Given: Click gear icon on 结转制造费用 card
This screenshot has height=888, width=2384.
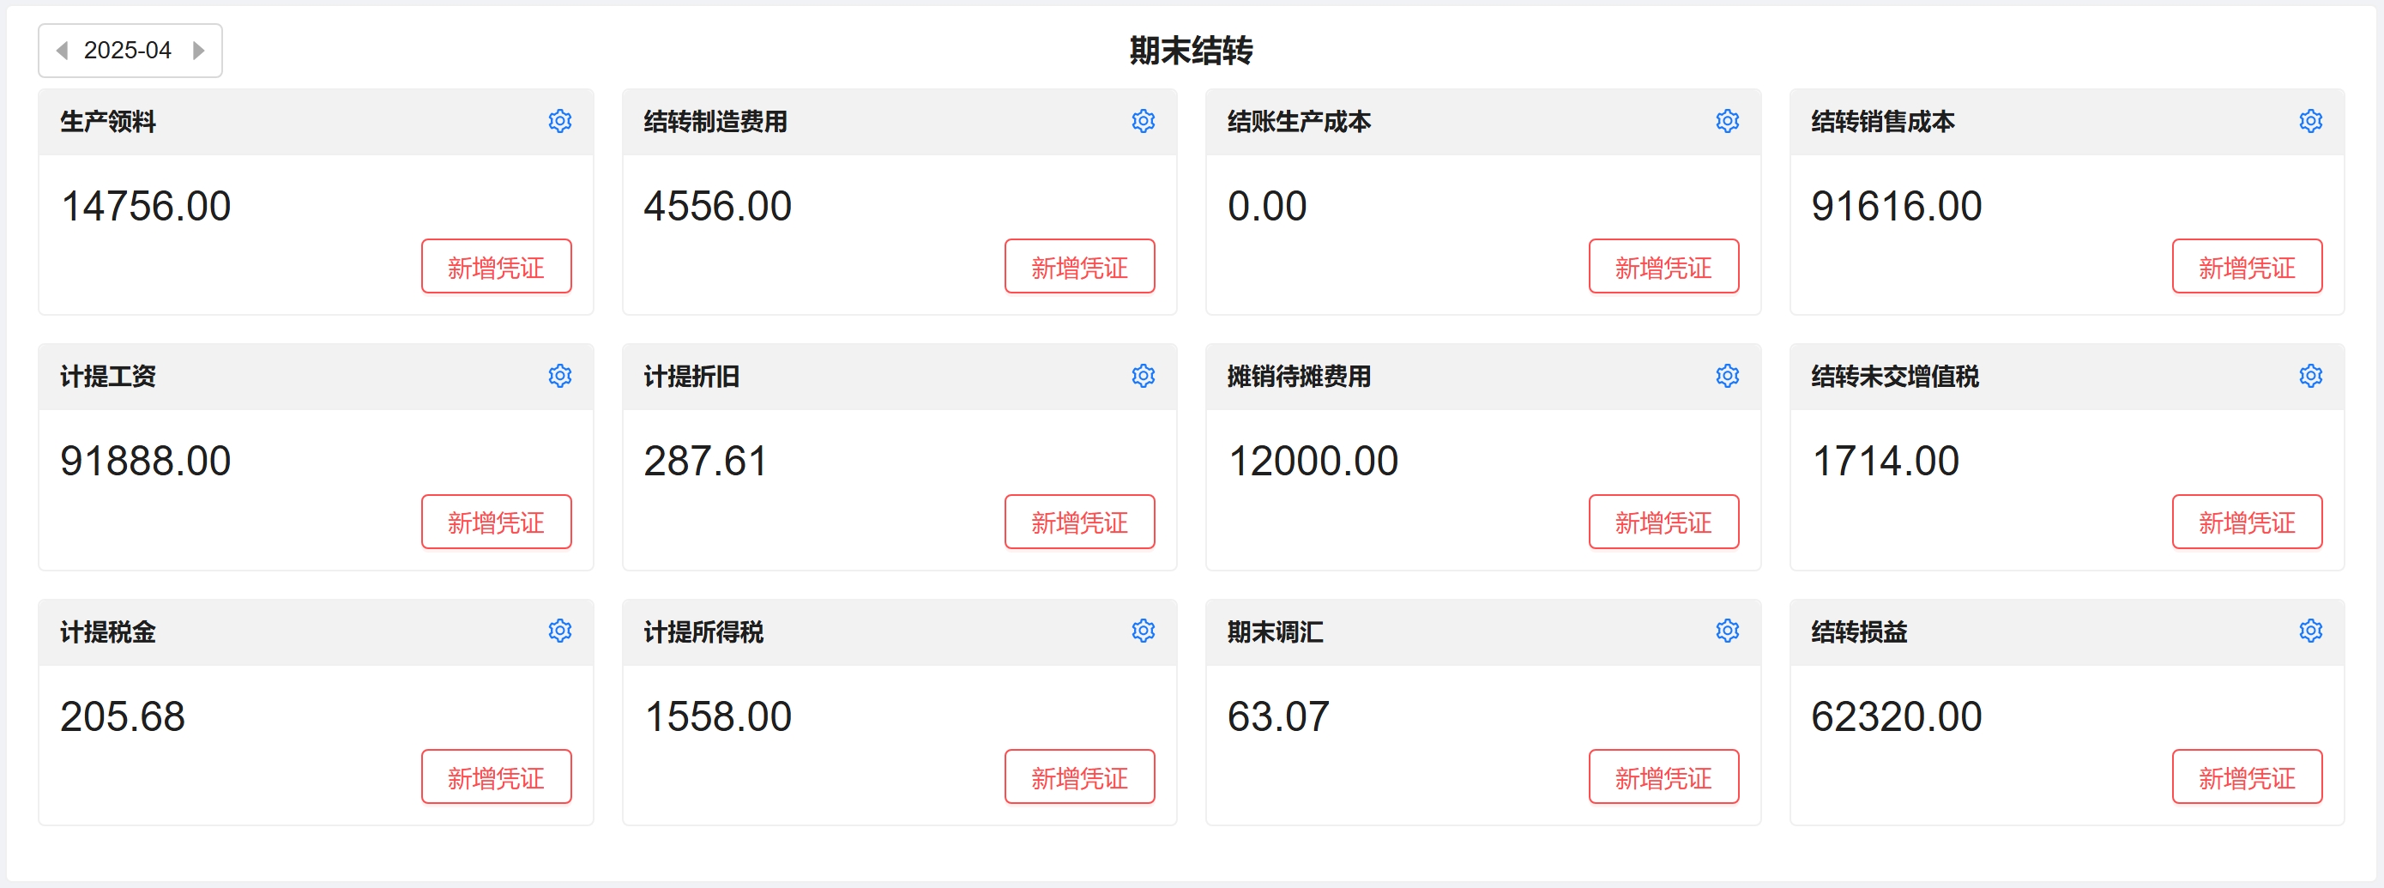Looking at the screenshot, I should pyautogui.click(x=1143, y=121).
